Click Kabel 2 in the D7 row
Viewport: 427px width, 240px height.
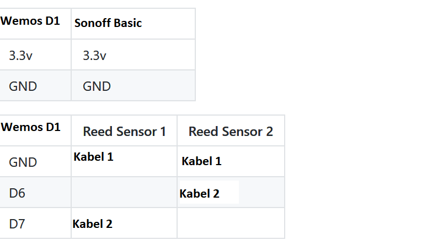point(92,224)
